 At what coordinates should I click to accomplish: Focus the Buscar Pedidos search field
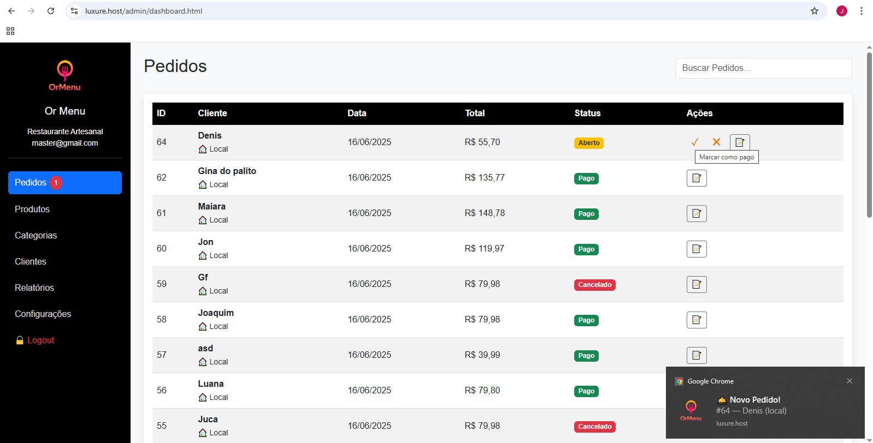pyautogui.click(x=763, y=68)
